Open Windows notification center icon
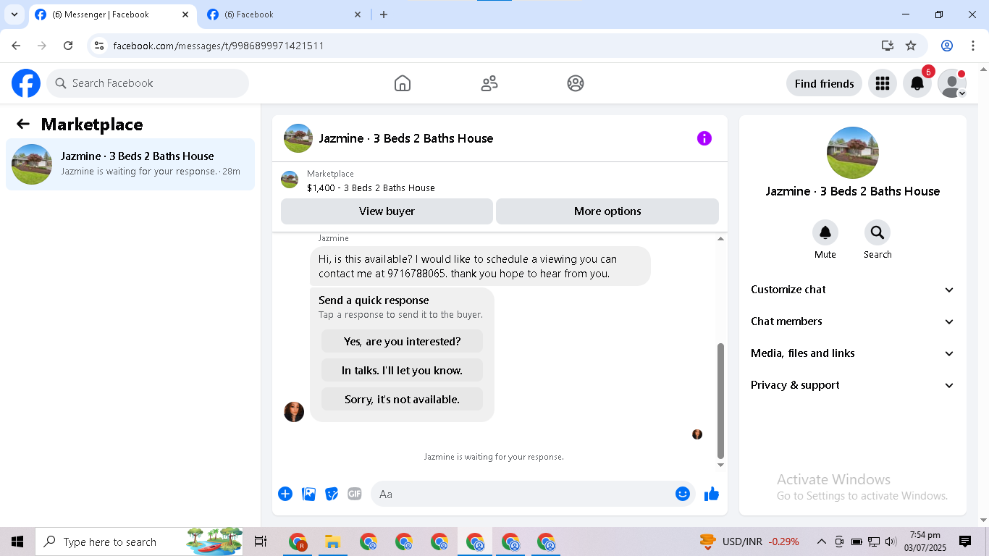 [965, 542]
